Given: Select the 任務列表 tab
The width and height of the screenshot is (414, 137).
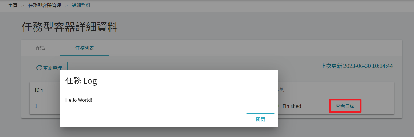Looking at the screenshot, I should [x=85, y=48].
